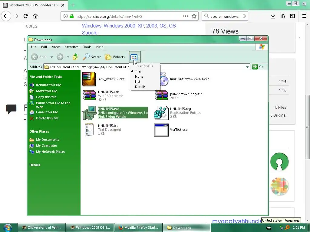Open Firefox hamburger menu

pyautogui.click(x=304, y=16)
